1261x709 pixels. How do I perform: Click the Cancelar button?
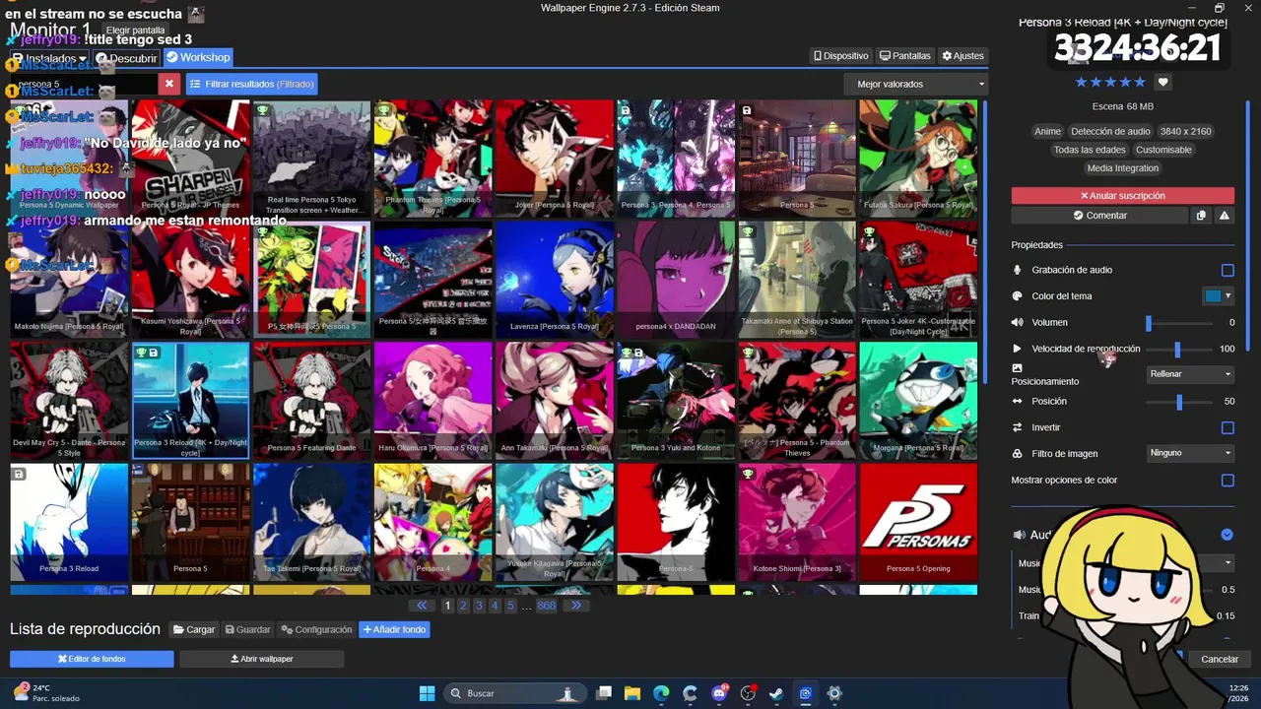[x=1220, y=659]
